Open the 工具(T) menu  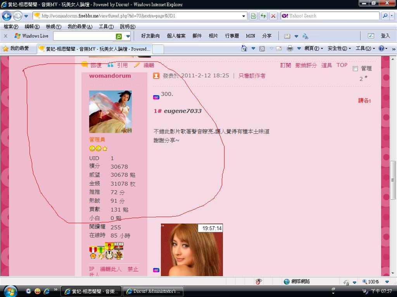click(x=106, y=27)
